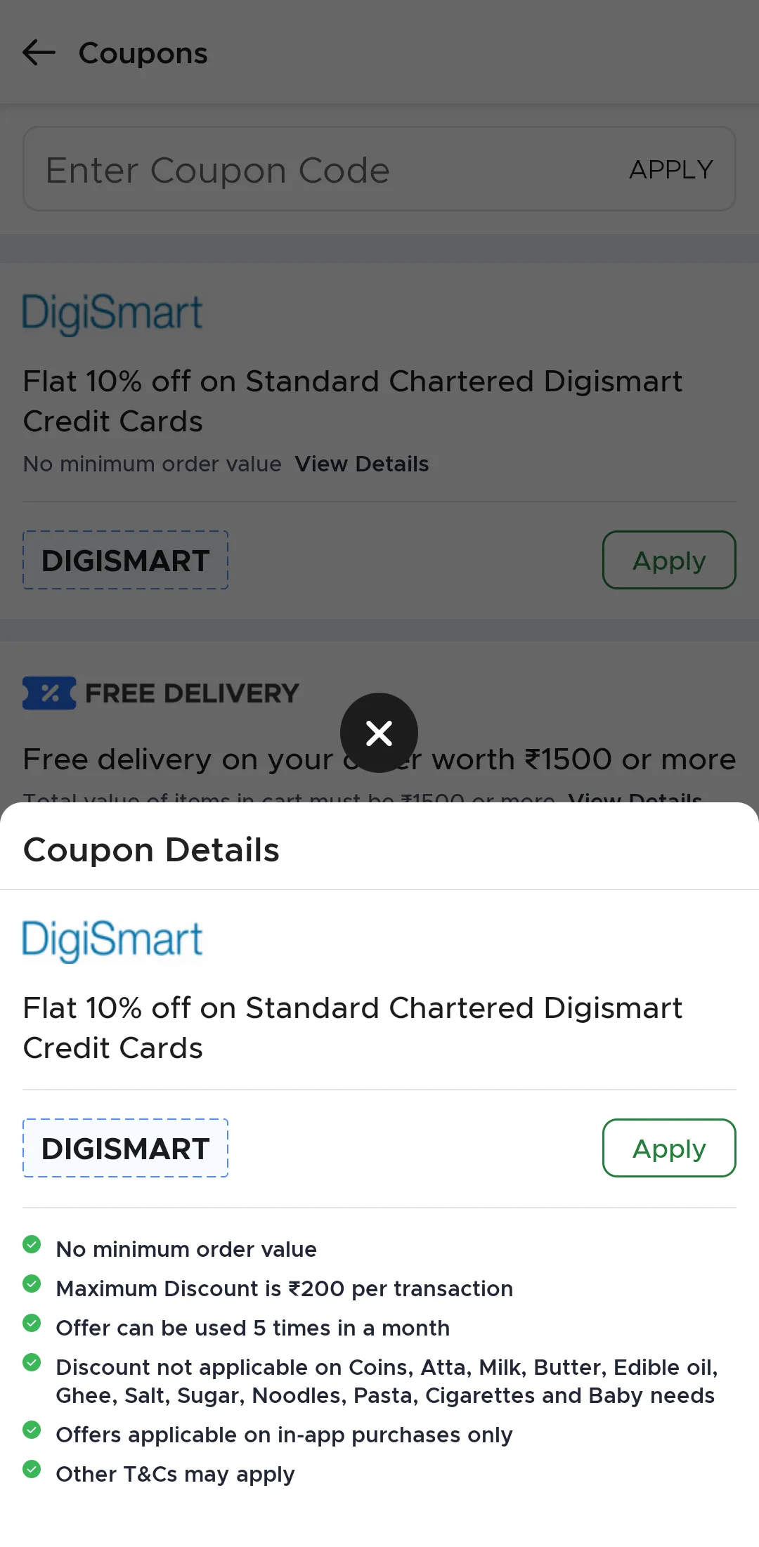Click green check beside Maximum Discount ₹200 line
The height and width of the screenshot is (1547, 759).
pyautogui.click(x=32, y=1284)
